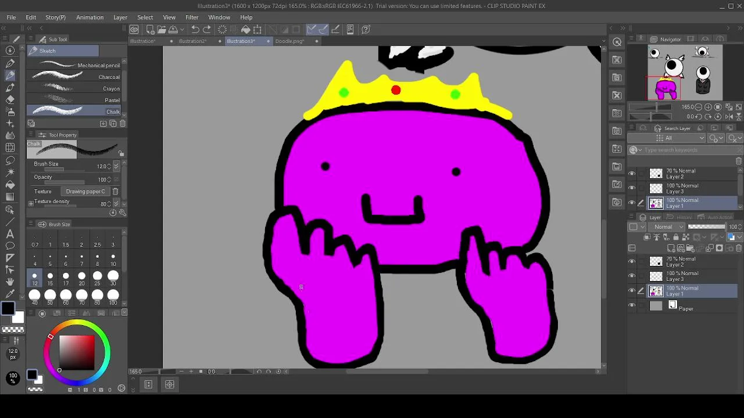The height and width of the screenshot is (418, 744).
Task: Delete texture using trash icon
Action: pyautogui.click(x=115, y=192)
